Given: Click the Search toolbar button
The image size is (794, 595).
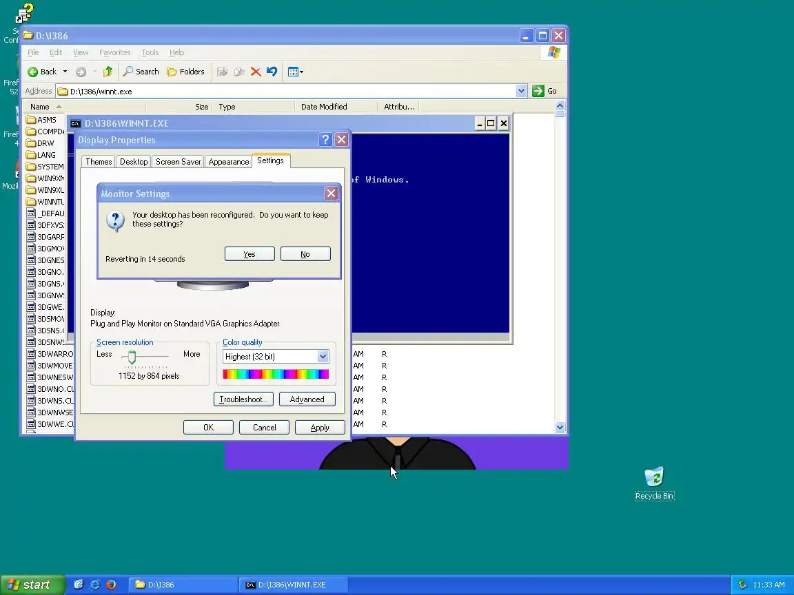Looking at the screenshot, I should 141,72.
